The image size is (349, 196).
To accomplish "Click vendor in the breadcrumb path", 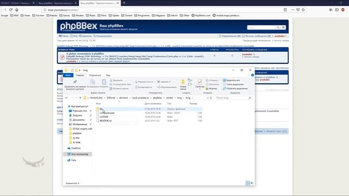I will point(170,98).
